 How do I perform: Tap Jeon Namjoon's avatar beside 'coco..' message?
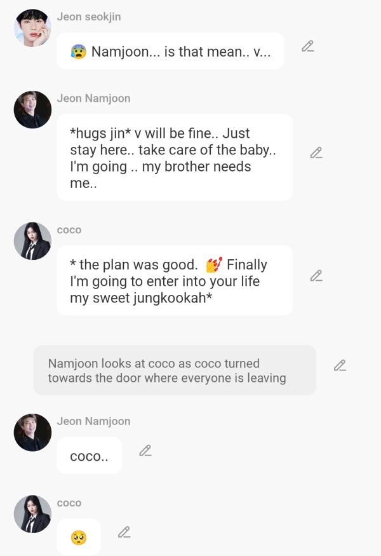(x=32, y=432)
